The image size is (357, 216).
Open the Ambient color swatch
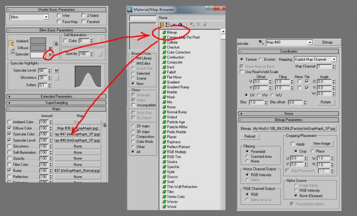[38, 41]
